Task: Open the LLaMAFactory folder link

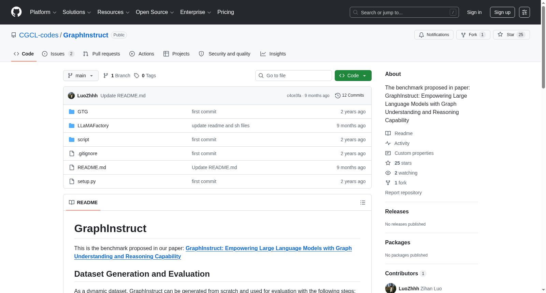Action: point(93,126)
